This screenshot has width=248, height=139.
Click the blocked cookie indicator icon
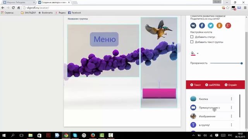tap(224, 8)
